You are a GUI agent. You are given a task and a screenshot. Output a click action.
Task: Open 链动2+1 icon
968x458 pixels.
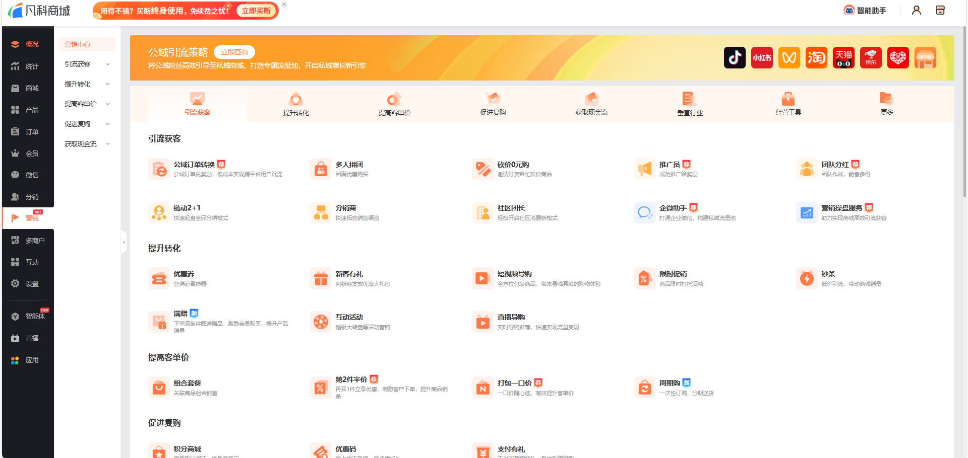click(x=159, y=212)
